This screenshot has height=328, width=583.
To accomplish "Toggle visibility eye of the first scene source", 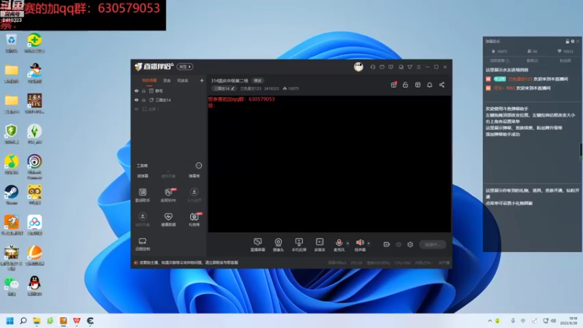I will 136,90.
